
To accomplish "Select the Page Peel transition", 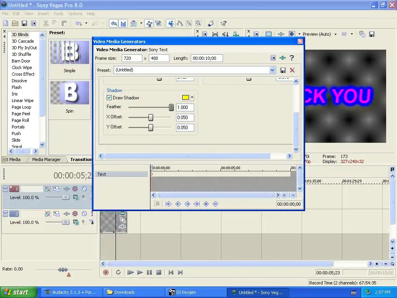I will pyautogui.click(x=21, y=114).
